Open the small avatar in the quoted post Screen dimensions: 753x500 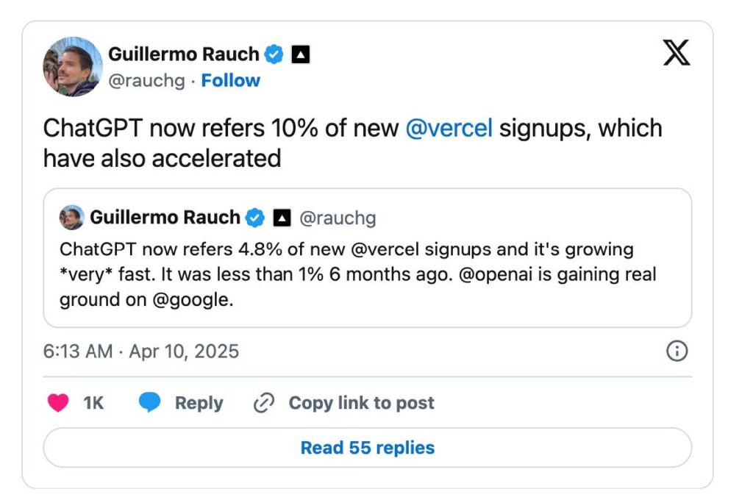(x=71, y=218)
